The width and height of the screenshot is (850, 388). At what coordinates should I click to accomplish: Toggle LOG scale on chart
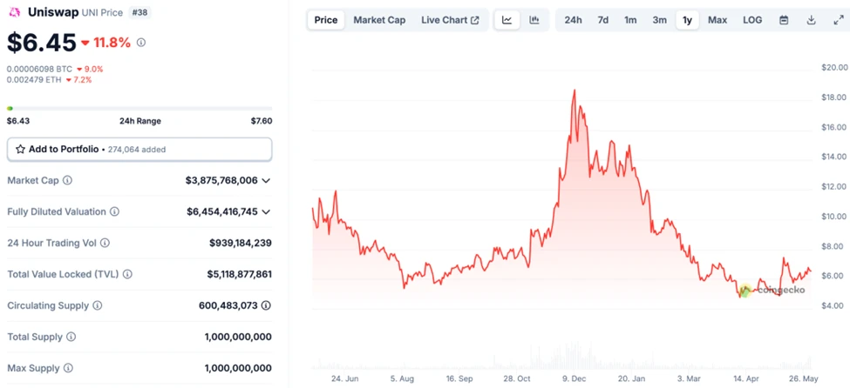[752, 20]
